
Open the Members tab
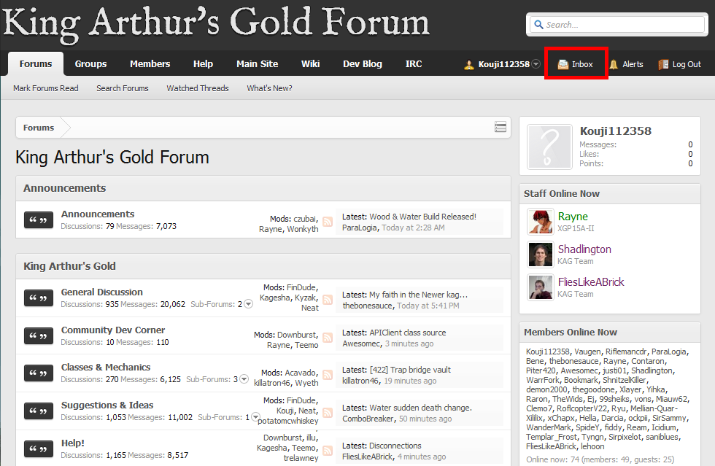[150, 64]
